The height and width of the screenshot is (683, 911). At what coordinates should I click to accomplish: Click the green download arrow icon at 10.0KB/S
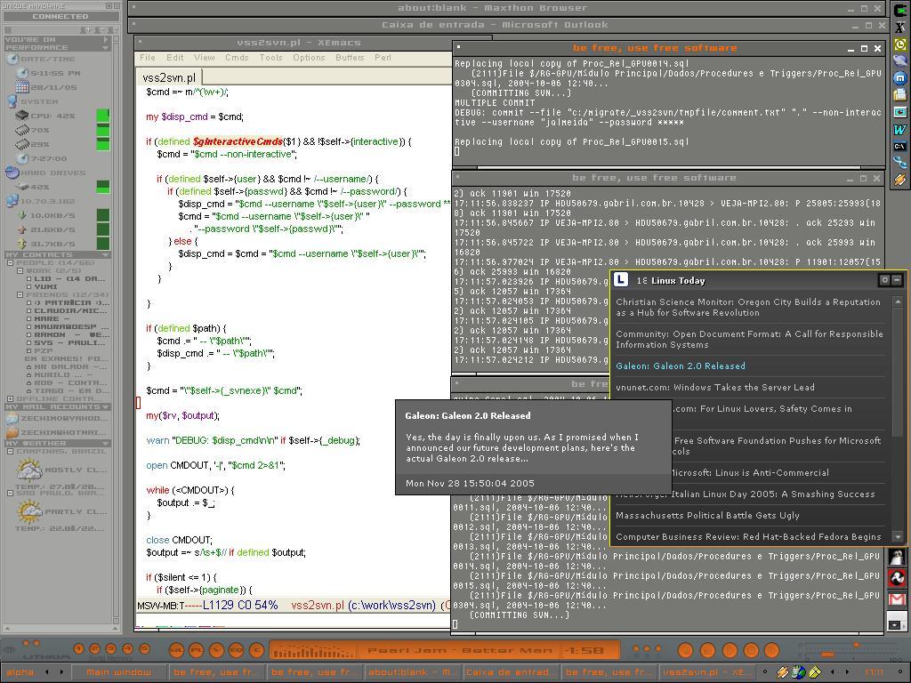pos(22,215)
